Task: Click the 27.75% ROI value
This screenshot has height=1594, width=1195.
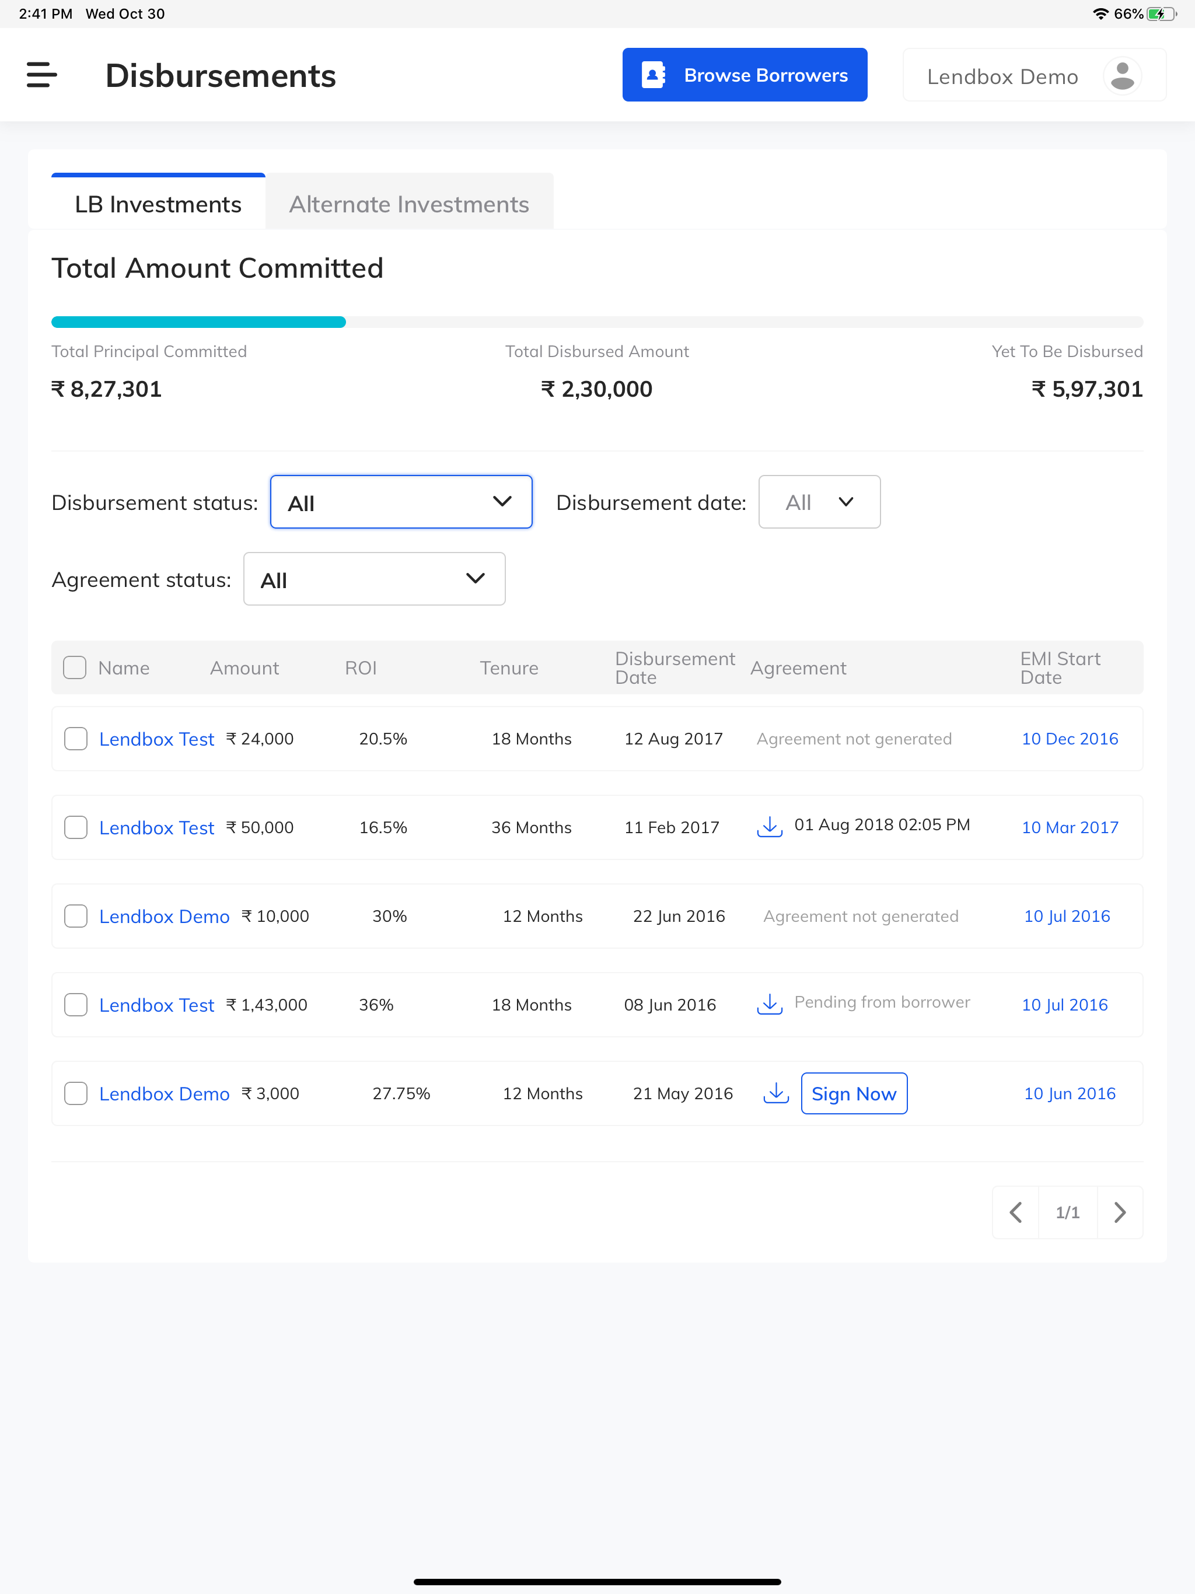Action: pyautogui.click(x=401, y=1093)
